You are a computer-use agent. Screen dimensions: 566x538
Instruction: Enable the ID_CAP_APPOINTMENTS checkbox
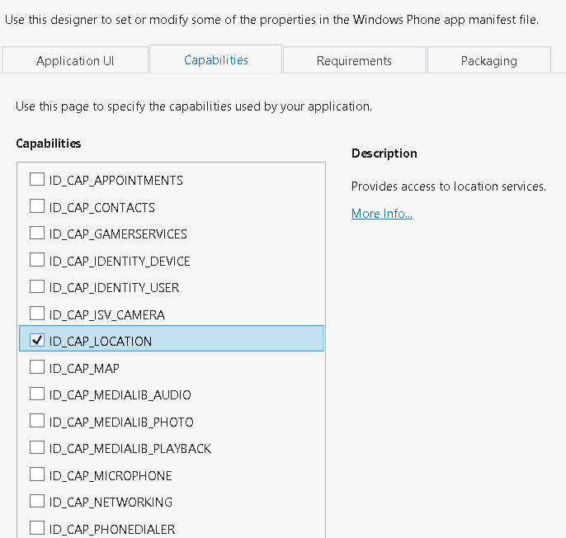click(37, 179)
